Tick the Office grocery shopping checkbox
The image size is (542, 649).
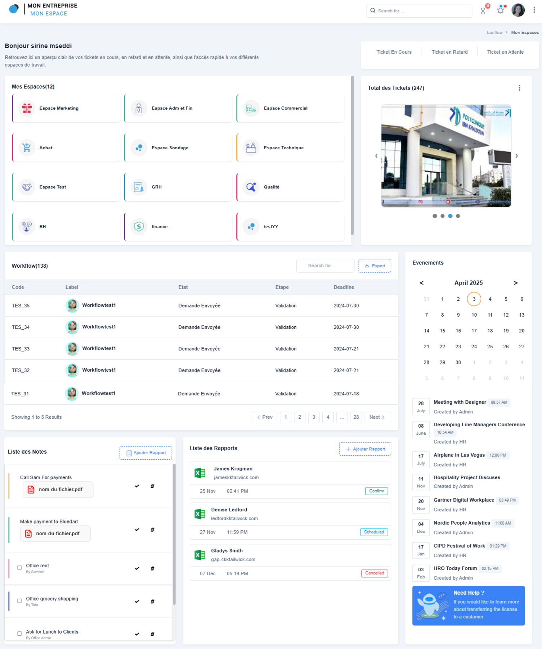20,601
